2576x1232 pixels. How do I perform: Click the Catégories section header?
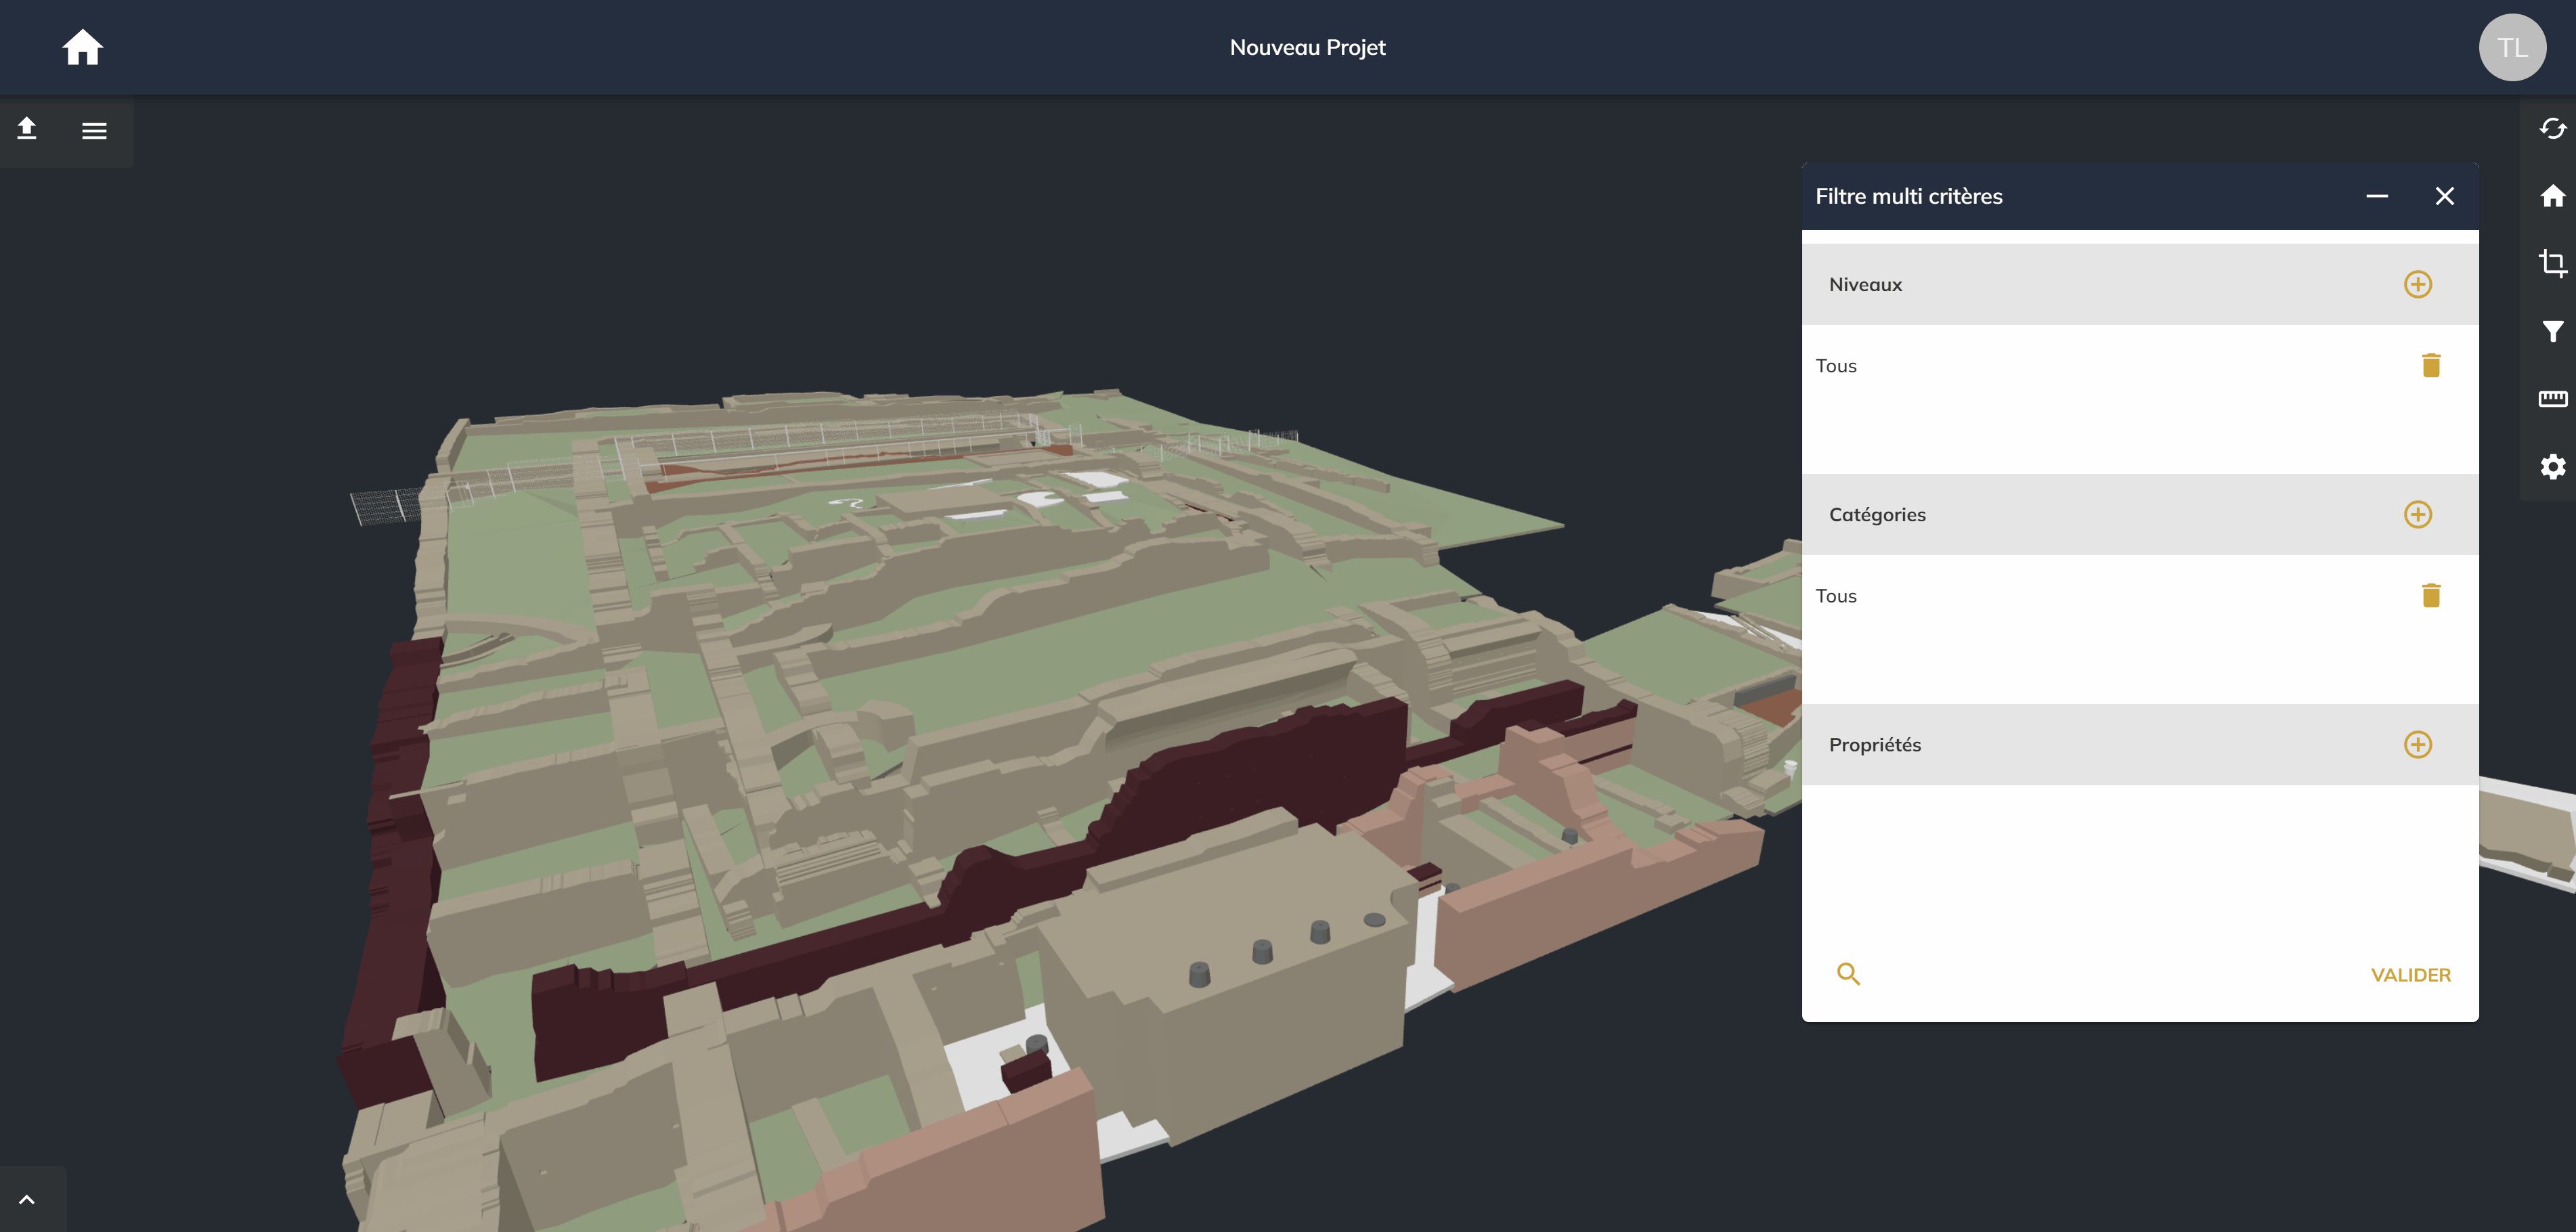click(x=2139, y=514)
